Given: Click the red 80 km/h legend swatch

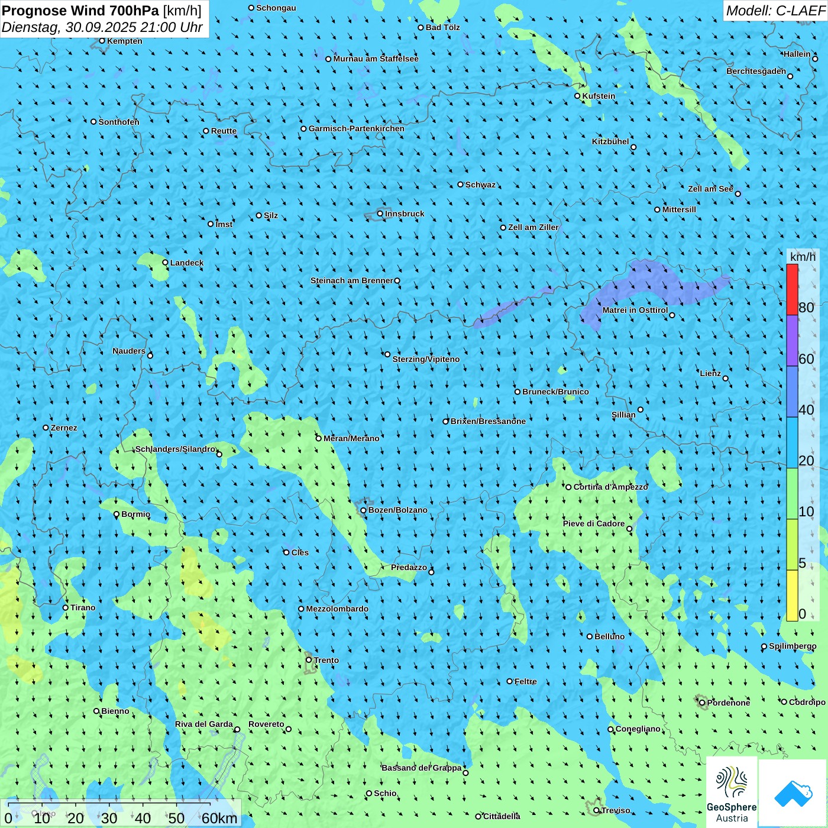Looking at the screenshot, I should pos(792,289).
